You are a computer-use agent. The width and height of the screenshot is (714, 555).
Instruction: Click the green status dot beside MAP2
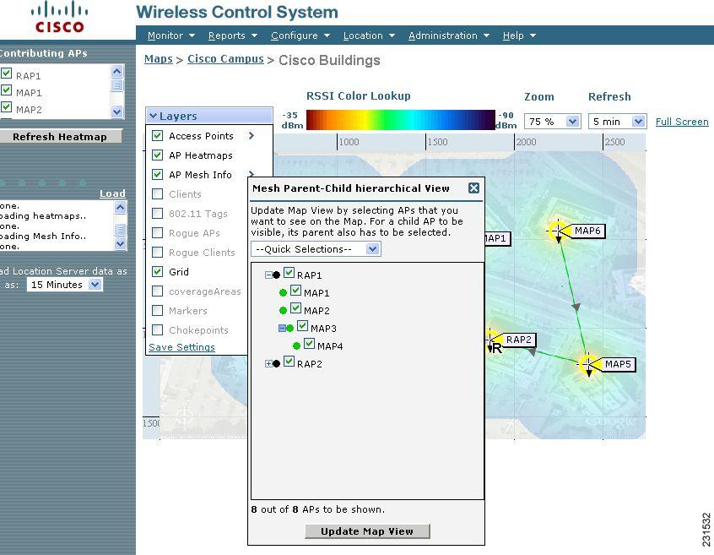tap(283, 310)
